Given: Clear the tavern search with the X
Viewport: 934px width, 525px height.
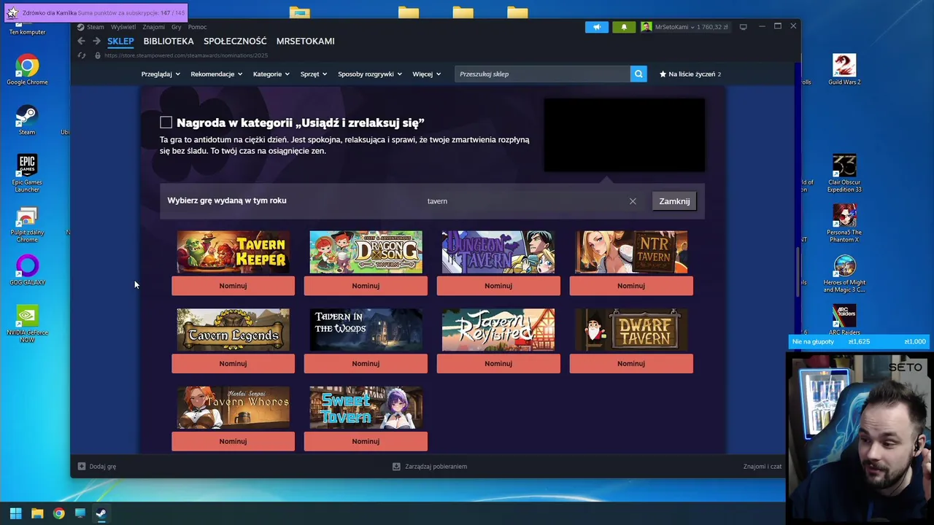Looking at the screenshot, I should coord(633,201).
